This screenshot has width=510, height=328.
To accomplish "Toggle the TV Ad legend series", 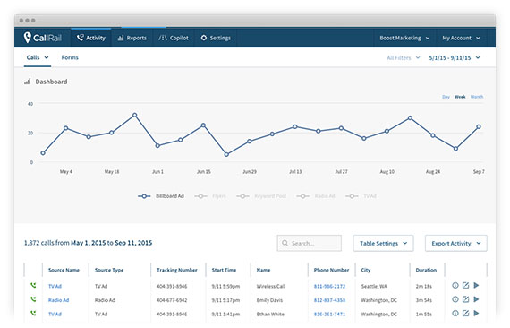I will coord(361,196).
